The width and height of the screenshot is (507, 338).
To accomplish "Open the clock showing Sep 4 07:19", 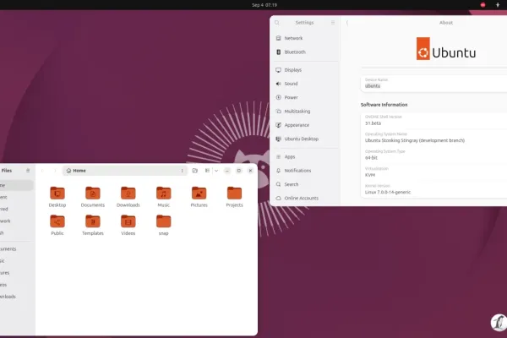I will point(264,5).
